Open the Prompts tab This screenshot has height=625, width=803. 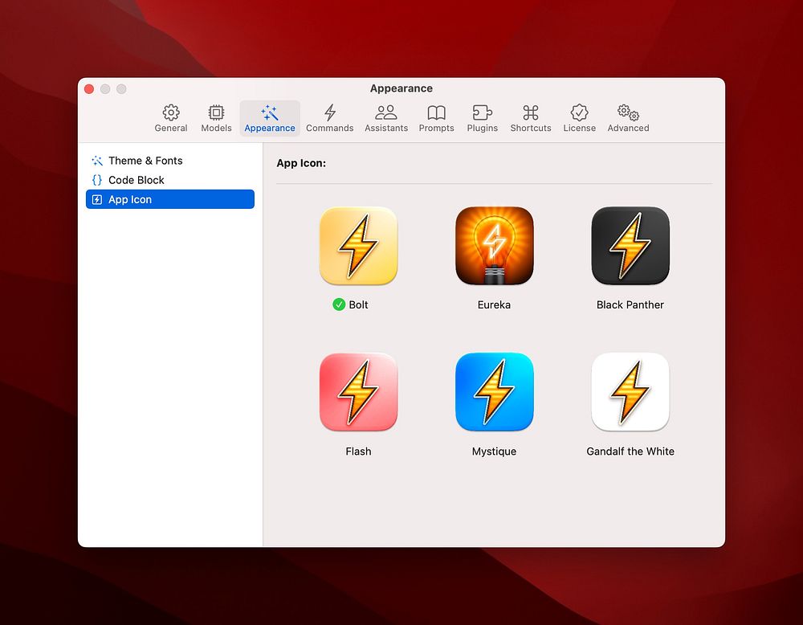(436, 118)
